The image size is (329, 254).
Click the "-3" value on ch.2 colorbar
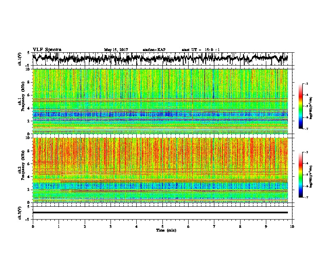307,152
